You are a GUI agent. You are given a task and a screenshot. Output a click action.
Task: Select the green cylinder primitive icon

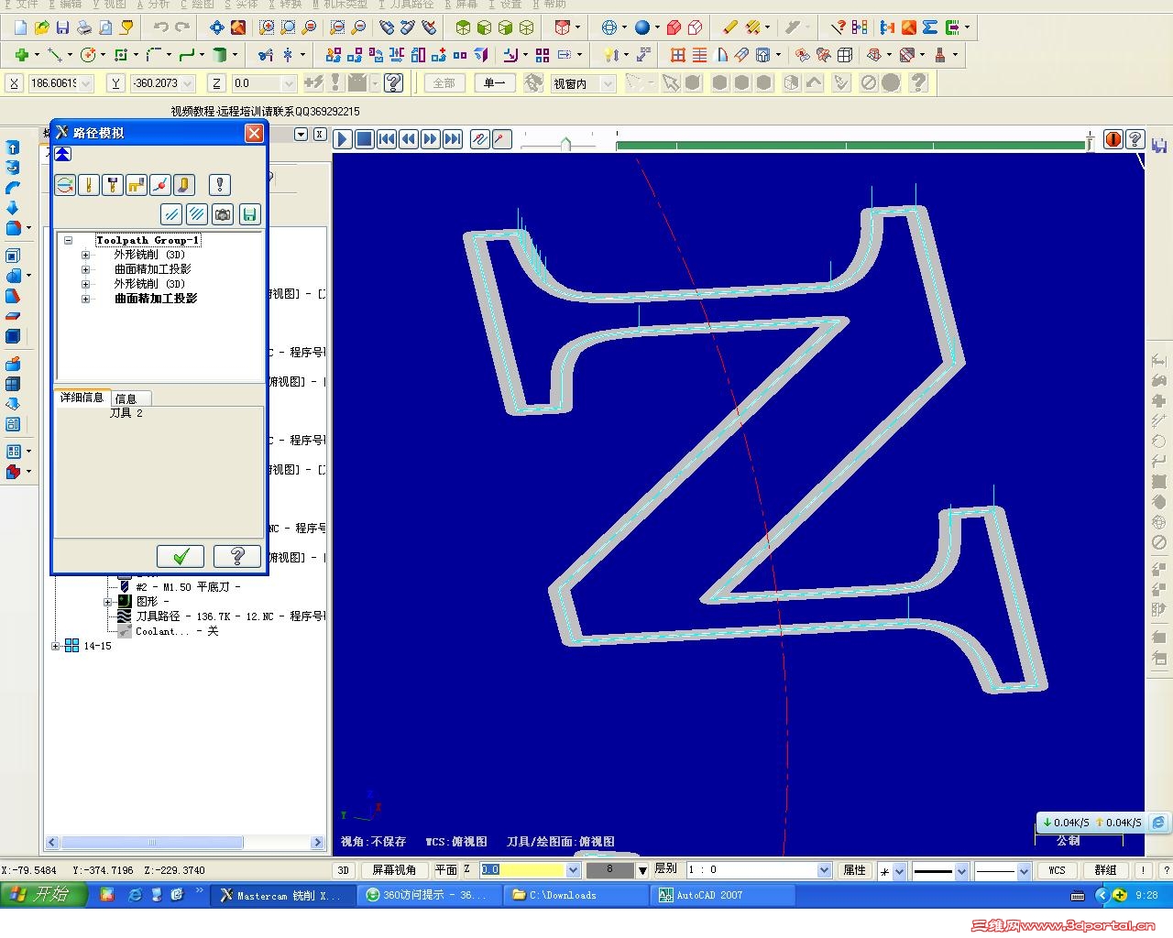pos(219,55)
